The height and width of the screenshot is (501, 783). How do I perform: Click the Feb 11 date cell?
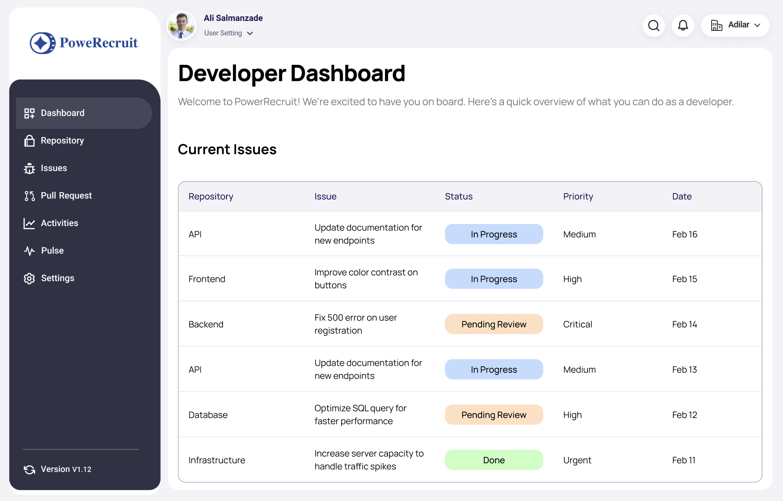tap(684, 460)
